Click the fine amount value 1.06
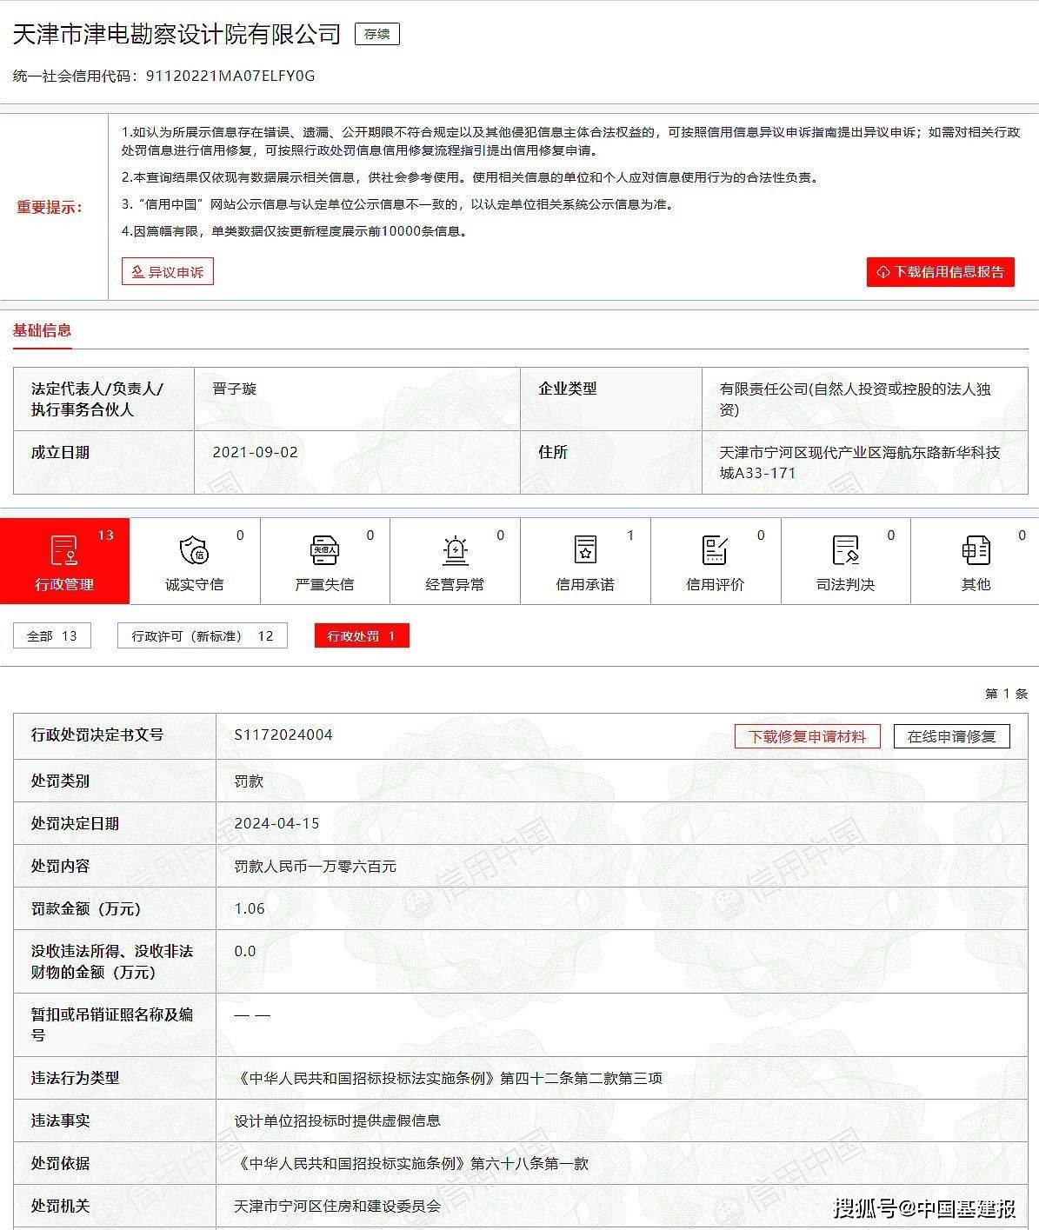The image size is (1039, 1230). 250,908
